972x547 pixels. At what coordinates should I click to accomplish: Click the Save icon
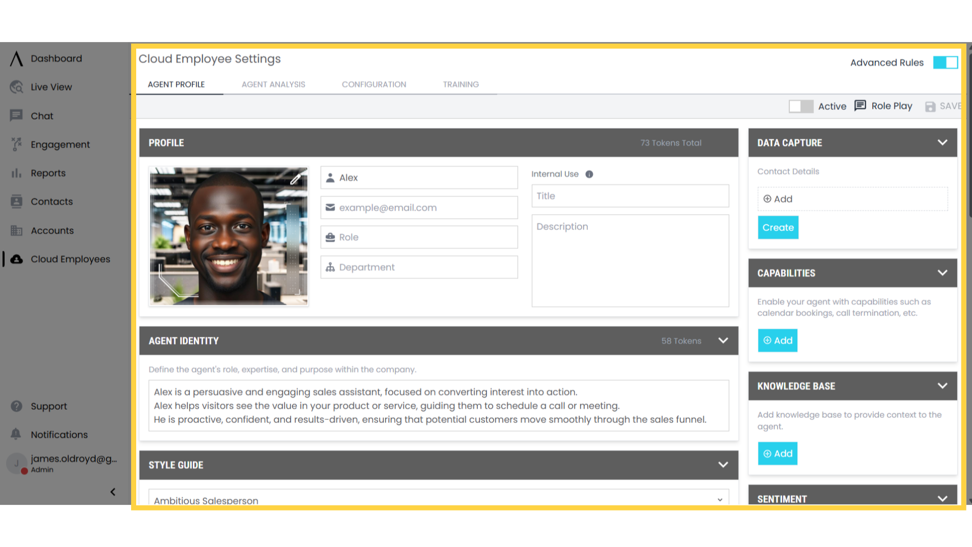tap(930, 106)
